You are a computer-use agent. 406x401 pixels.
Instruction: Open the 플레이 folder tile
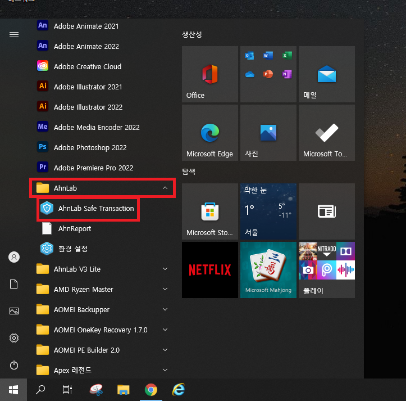click(327, 270)
